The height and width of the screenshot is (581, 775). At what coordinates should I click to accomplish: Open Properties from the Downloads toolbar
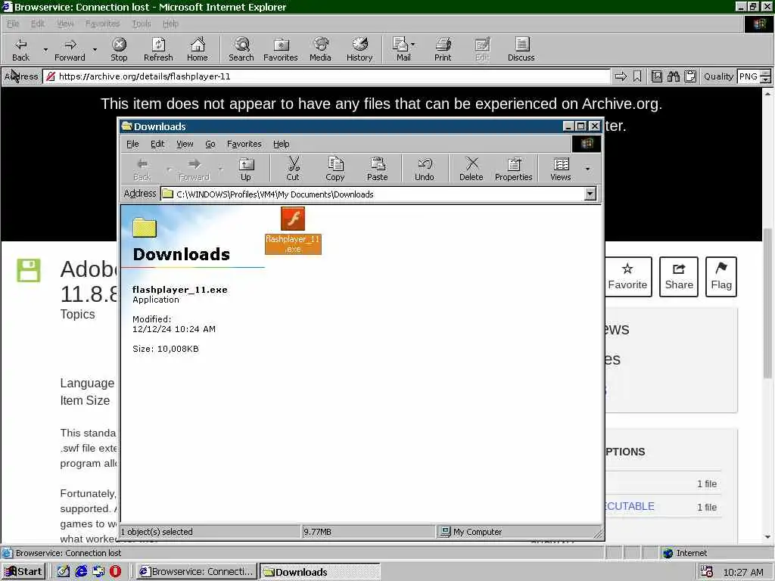(x=514, y=169)
